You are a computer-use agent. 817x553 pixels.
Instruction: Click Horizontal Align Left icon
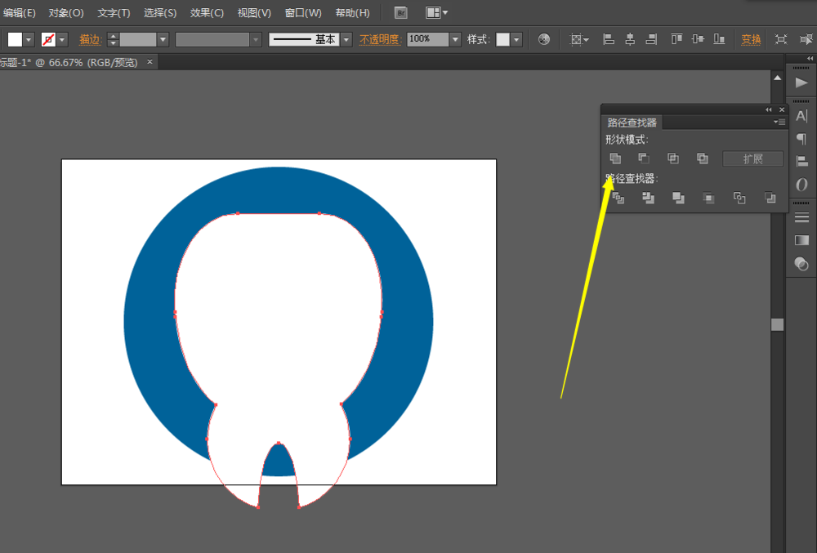click(609, 39)
